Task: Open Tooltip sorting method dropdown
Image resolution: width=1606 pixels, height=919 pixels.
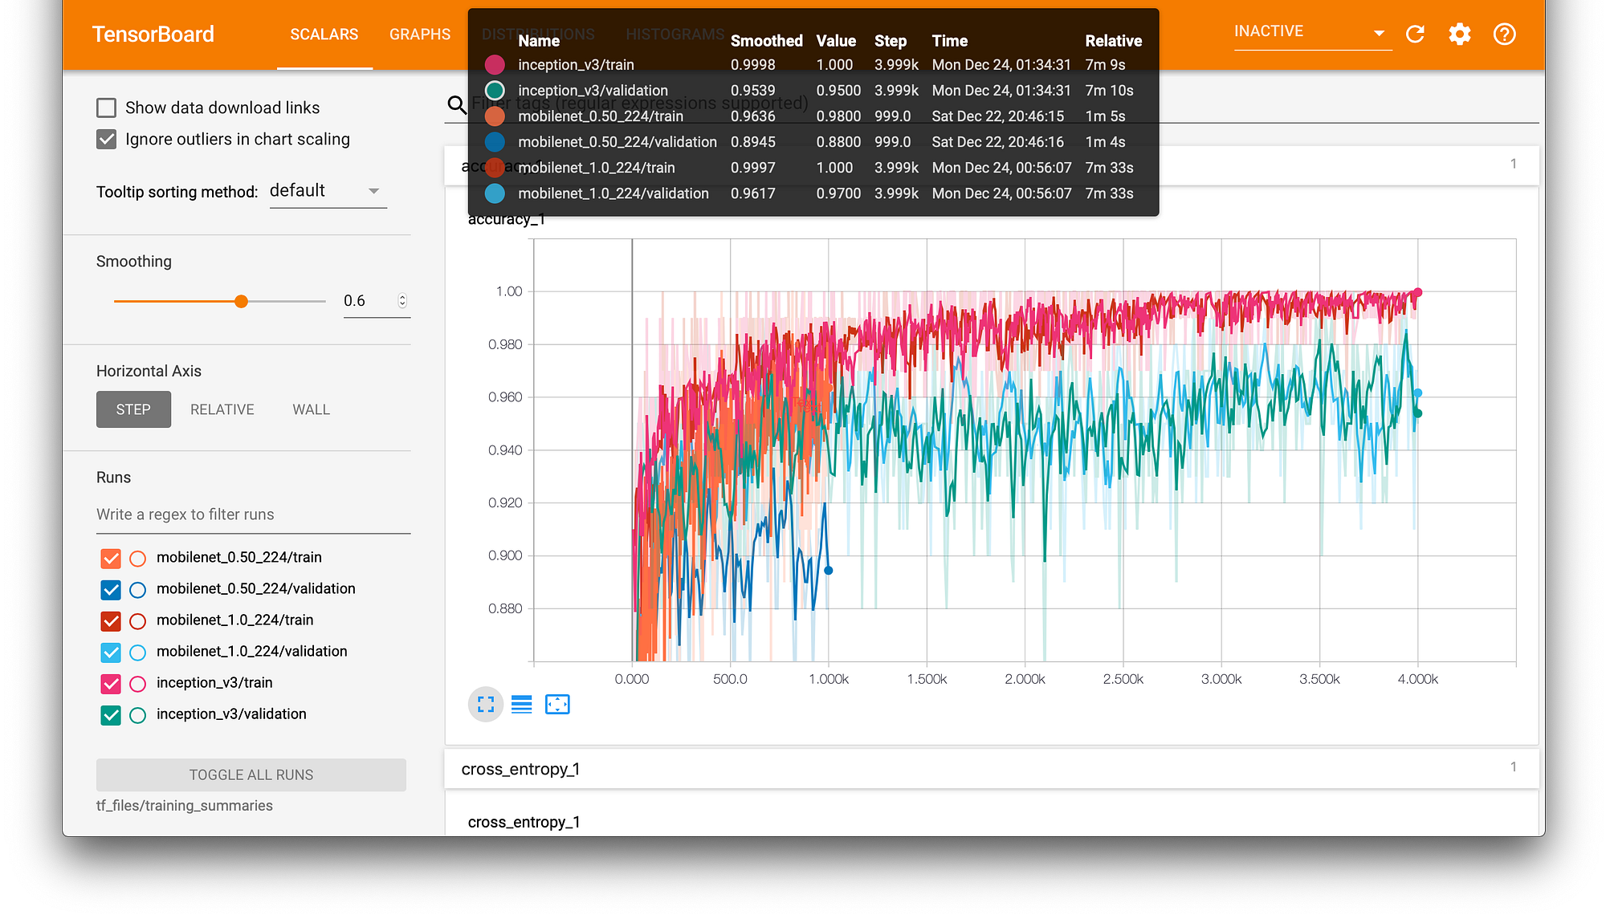Action: tap(328, 191)
